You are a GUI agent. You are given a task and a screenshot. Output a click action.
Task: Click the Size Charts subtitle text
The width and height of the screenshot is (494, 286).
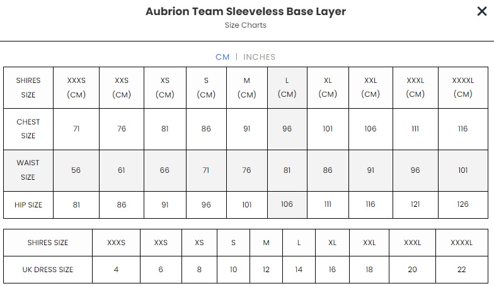(x=246, y=25)
